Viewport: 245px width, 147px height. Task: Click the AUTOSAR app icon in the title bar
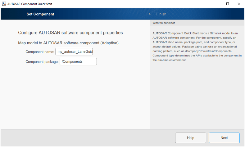tap(4, 4)
